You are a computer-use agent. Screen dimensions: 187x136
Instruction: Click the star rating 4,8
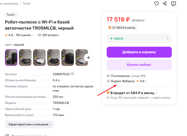9,35
